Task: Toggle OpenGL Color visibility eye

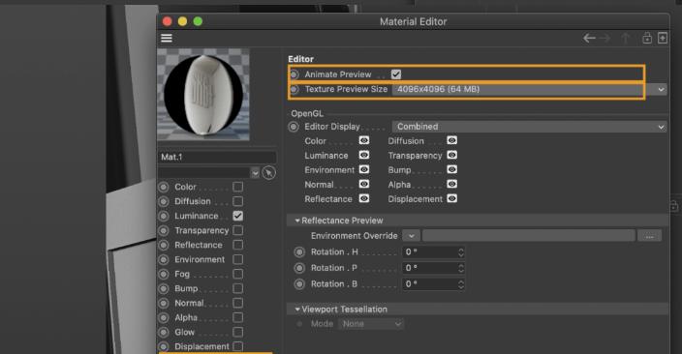Action: (x=364, y=140)
